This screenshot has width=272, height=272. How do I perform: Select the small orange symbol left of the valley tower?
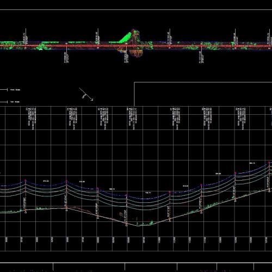pyautogui.click(x=121, y=215)
